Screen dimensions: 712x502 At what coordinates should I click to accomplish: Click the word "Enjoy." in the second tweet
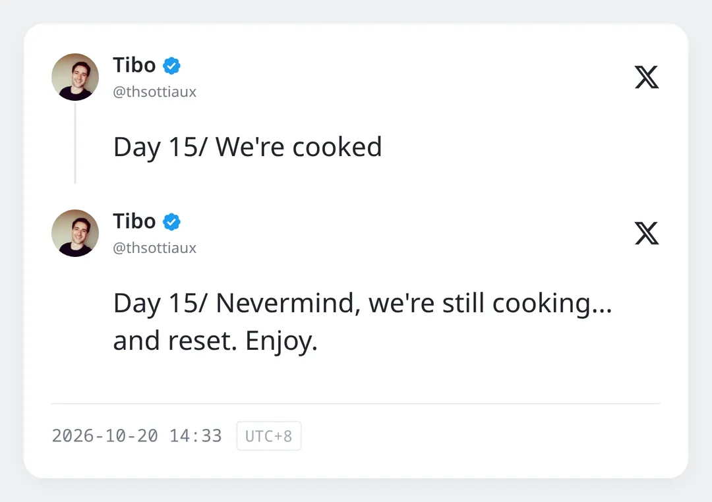282,341
